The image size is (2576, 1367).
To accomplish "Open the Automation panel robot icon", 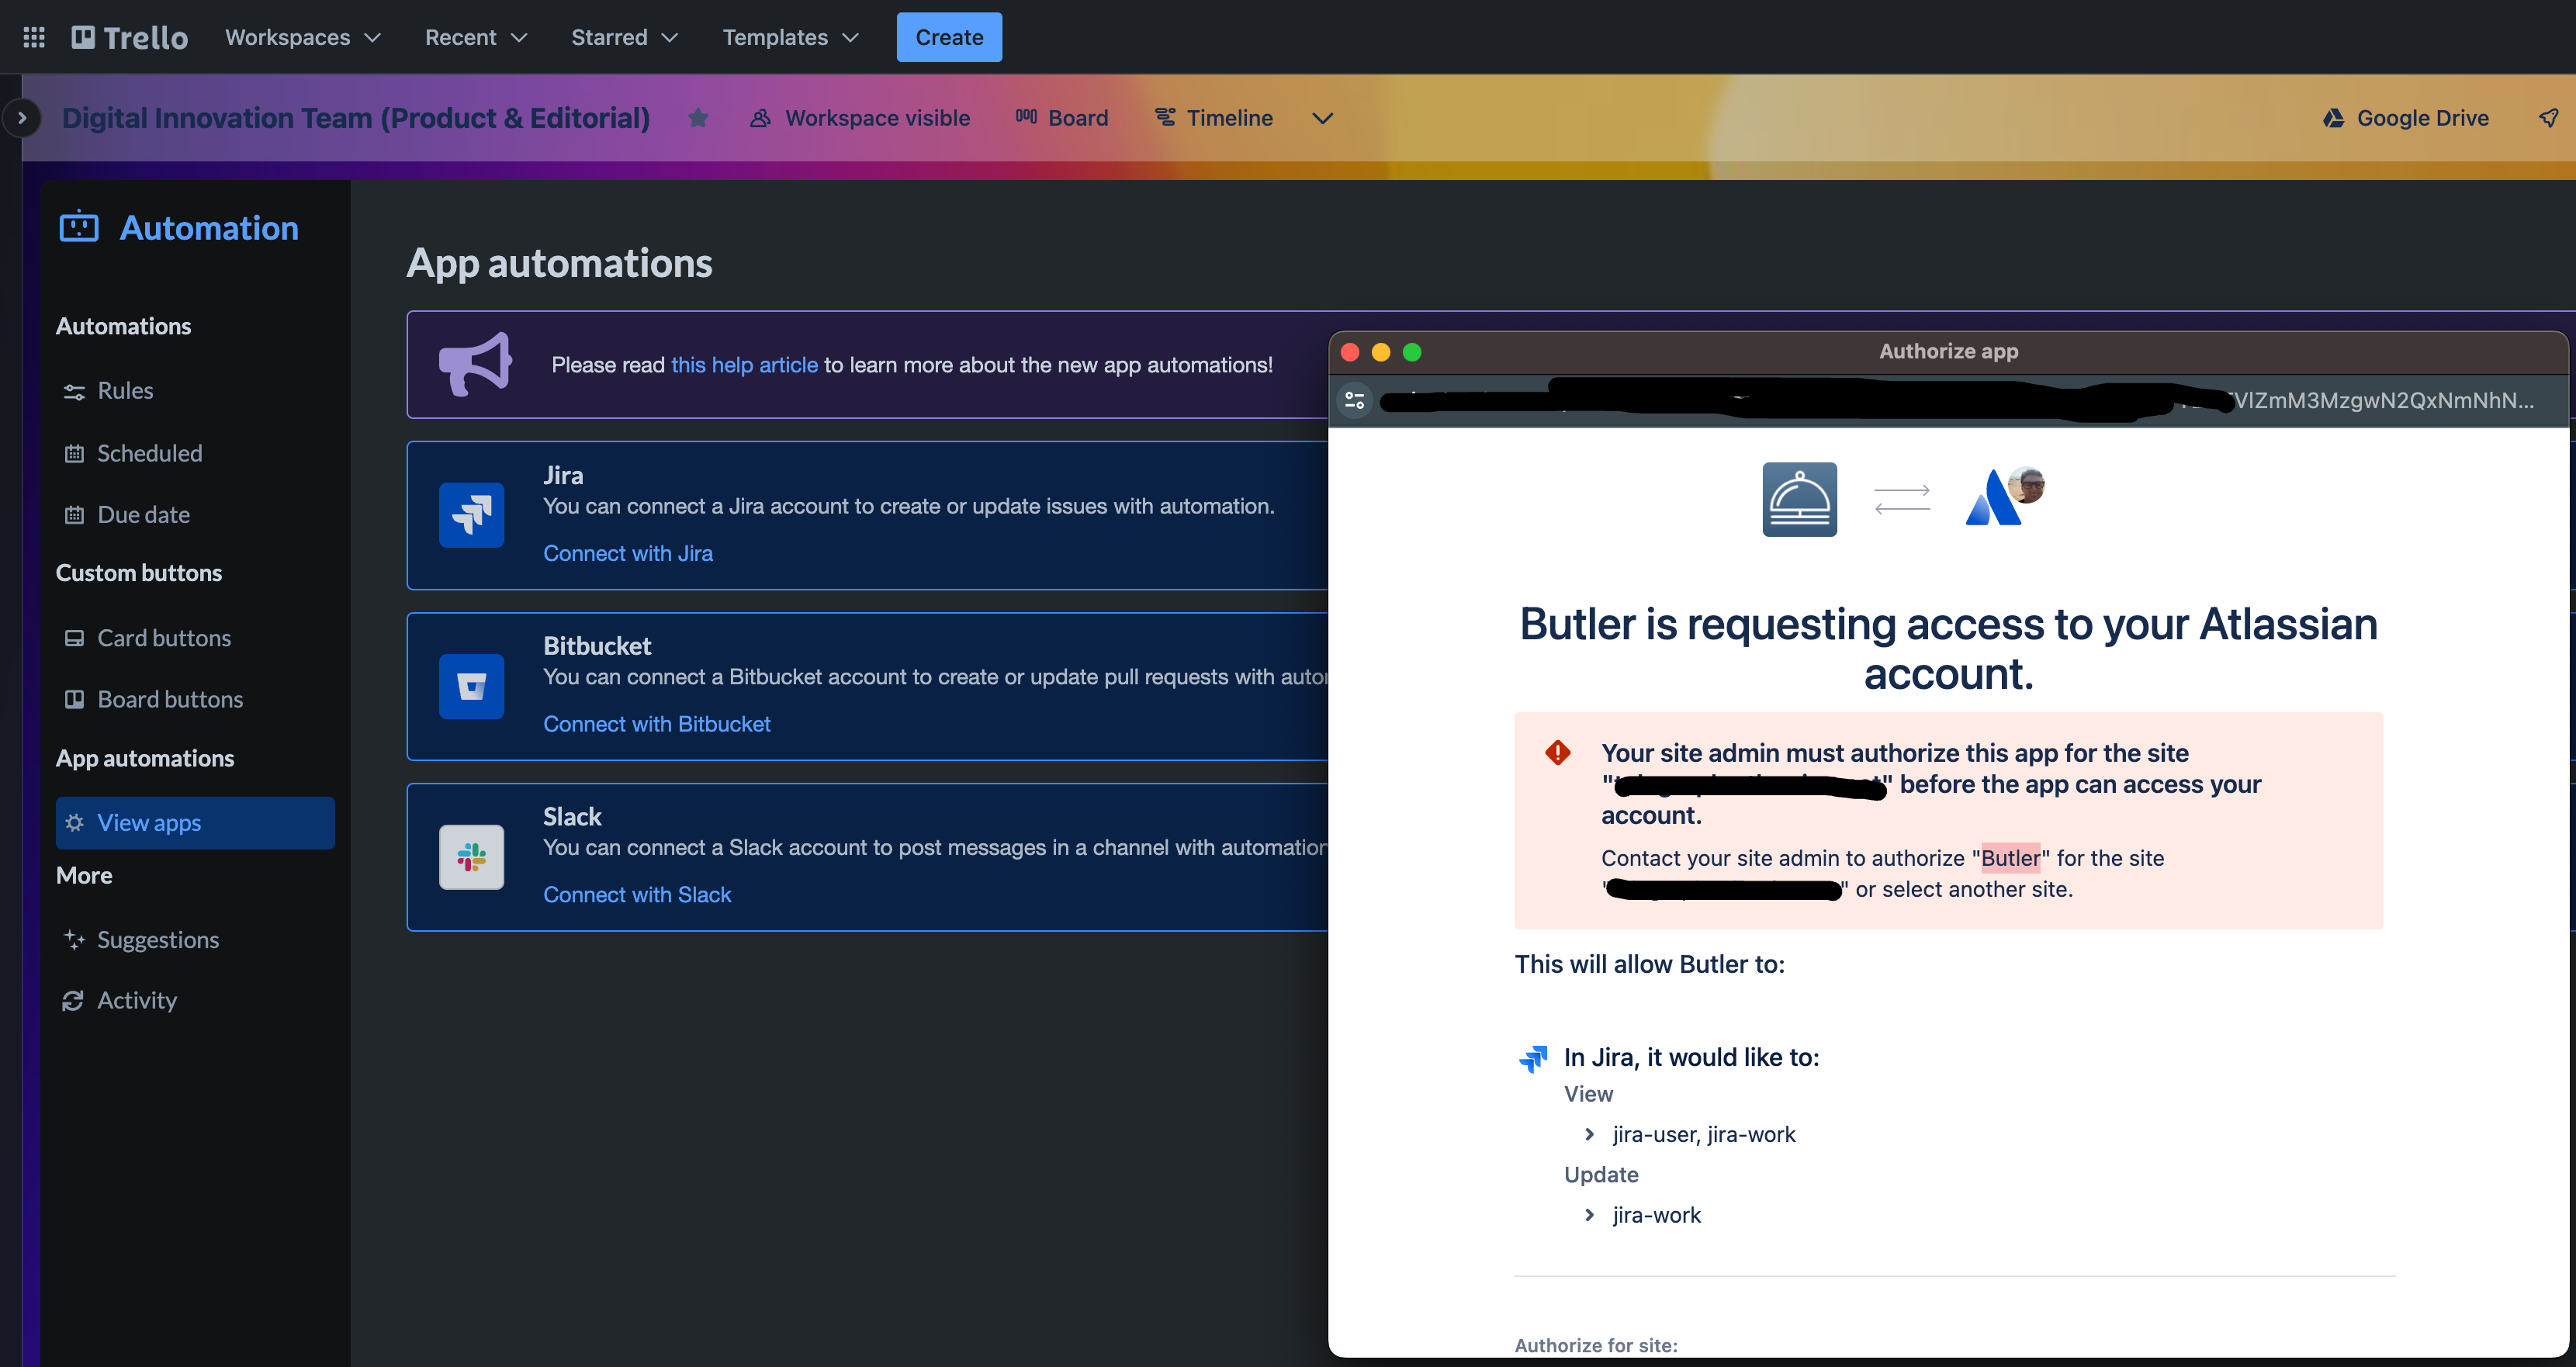I will coord(79,227).
